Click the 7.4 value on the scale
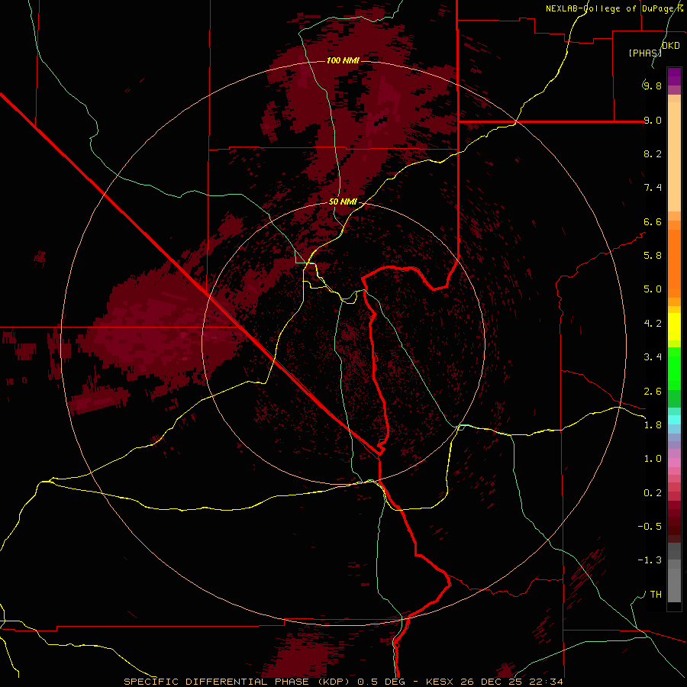 tap(653, 188)
